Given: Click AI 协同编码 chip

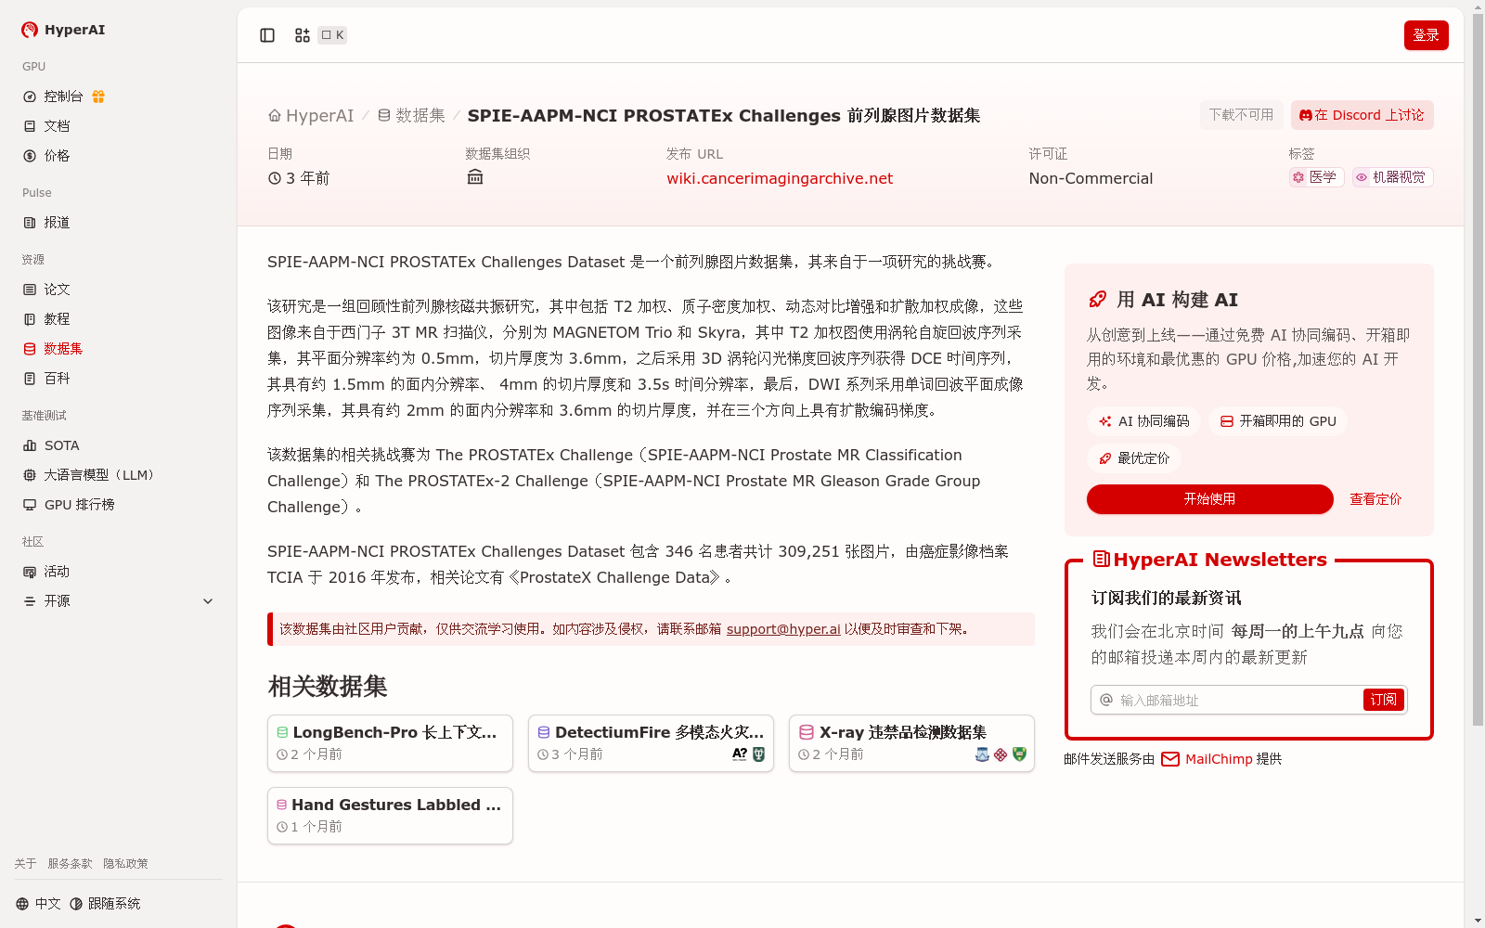Looking at the screenshot, I should pos(1143,421).
